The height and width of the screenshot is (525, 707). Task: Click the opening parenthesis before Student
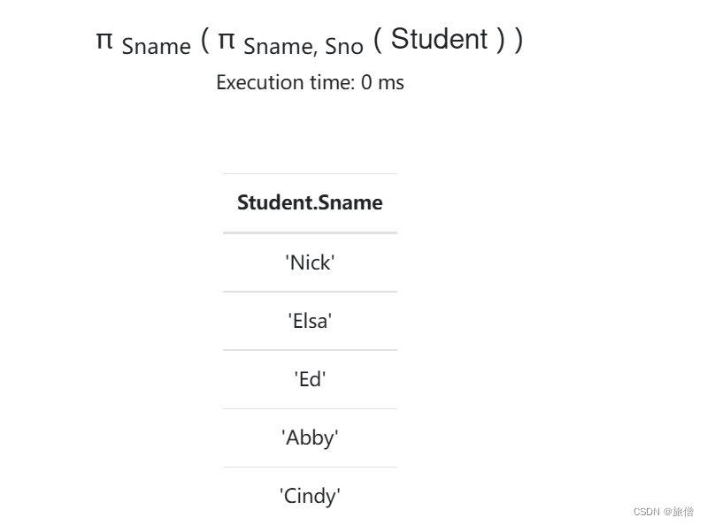coord(378,40)
